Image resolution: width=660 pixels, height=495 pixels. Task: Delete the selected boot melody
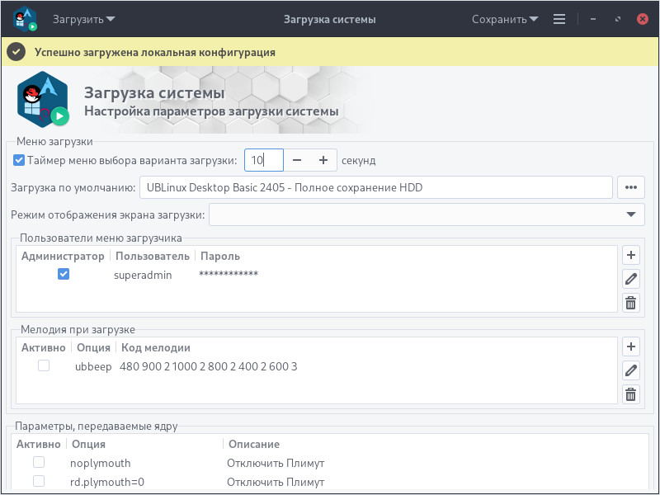click(630, 394)
